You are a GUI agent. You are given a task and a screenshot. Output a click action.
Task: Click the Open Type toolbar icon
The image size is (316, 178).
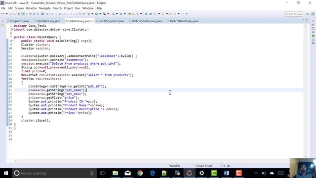click(x=129, y=14)
